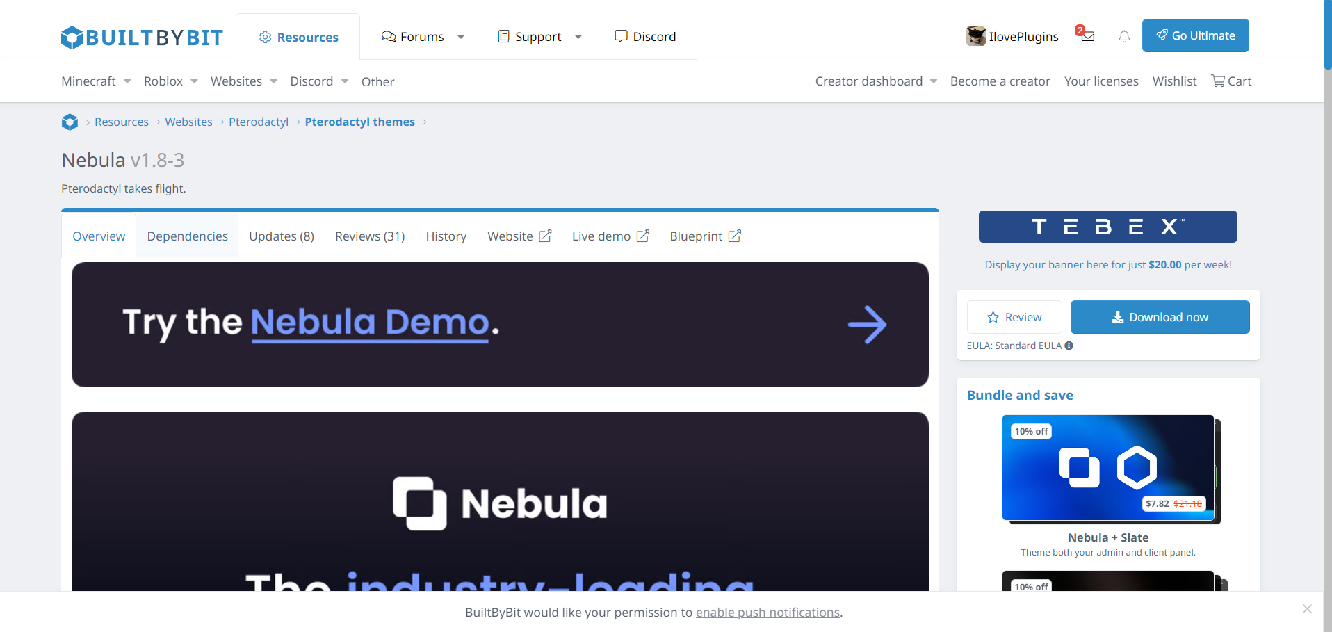Open the Cart
Viewport: 1332px width, 632px height.
click(x=1231, y=81)
